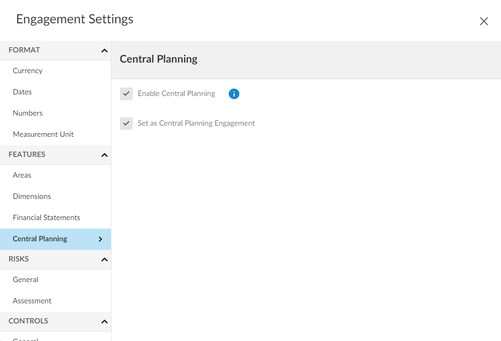Select Dates in the sidebar
501x341 pixels.
click(22, 92)
